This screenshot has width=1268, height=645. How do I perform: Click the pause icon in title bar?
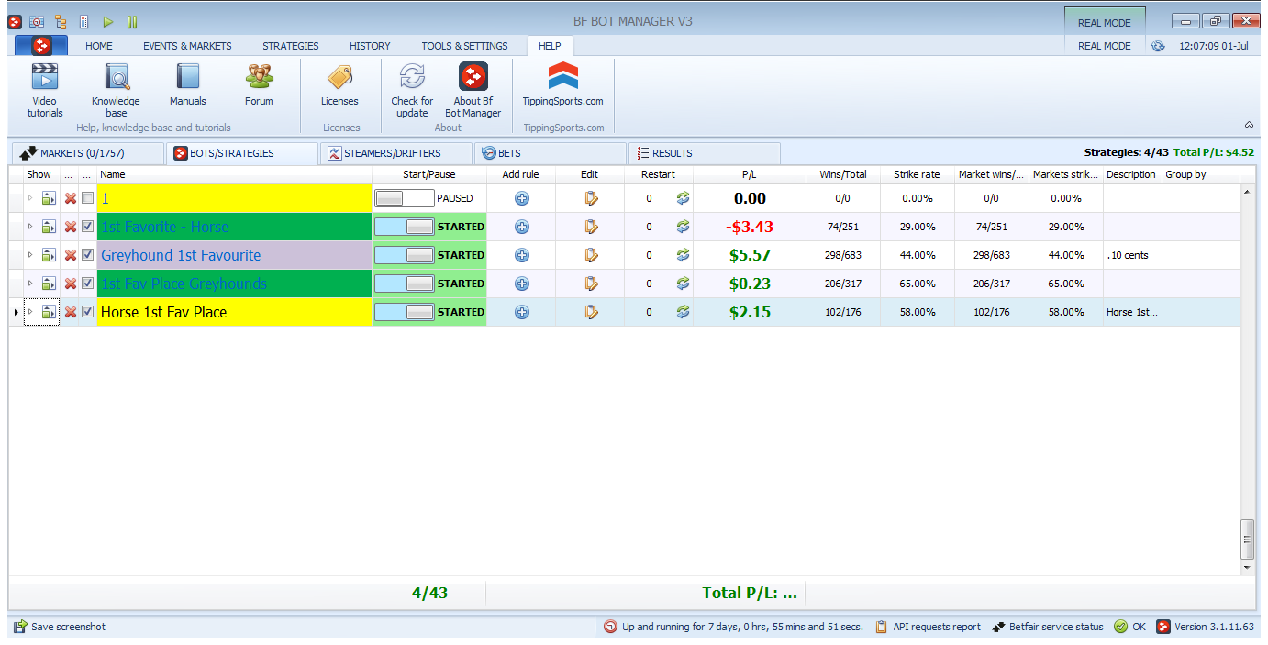click(x=132, y=21)
